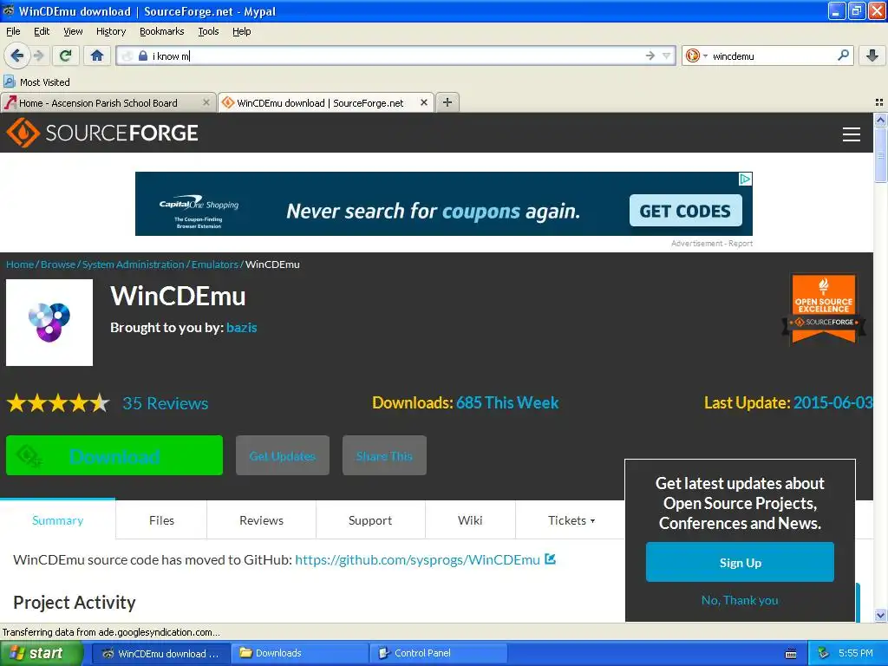Reload the current page
Viewport: 888px width, 666px height.
point(65,55)
